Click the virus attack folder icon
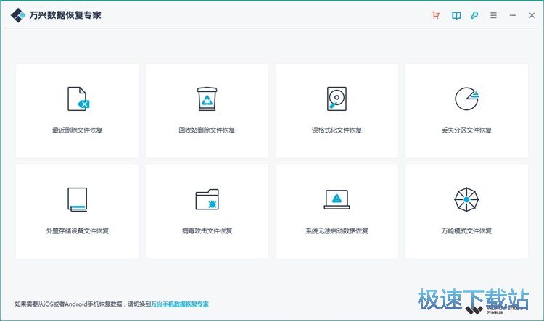This screenshot has width=544, height=321. pyautogui.click(x=207, y=199)
